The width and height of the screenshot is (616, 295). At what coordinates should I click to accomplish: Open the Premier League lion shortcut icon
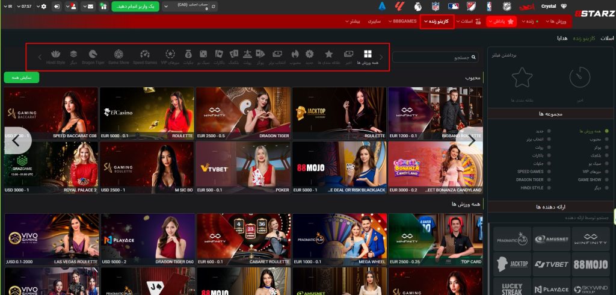[418, 6]
